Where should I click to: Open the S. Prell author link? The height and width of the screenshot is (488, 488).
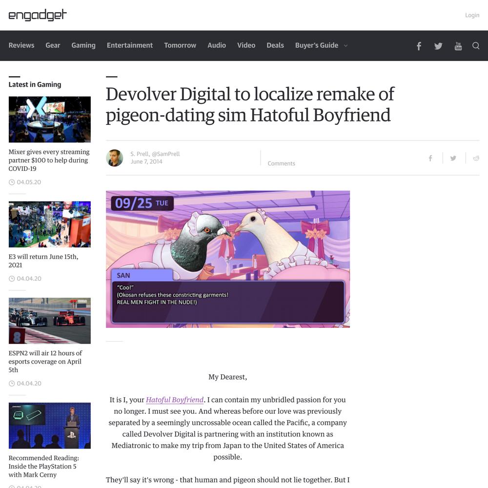[x=140, y=154]
